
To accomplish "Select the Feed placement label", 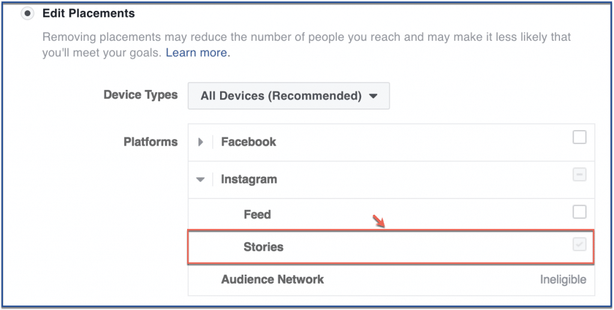I will (257, 215).
